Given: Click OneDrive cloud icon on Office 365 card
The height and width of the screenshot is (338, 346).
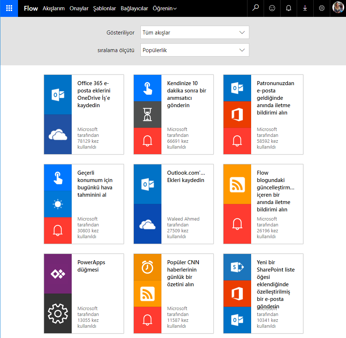Looking at the screenshot, I should tap(58, 134).
